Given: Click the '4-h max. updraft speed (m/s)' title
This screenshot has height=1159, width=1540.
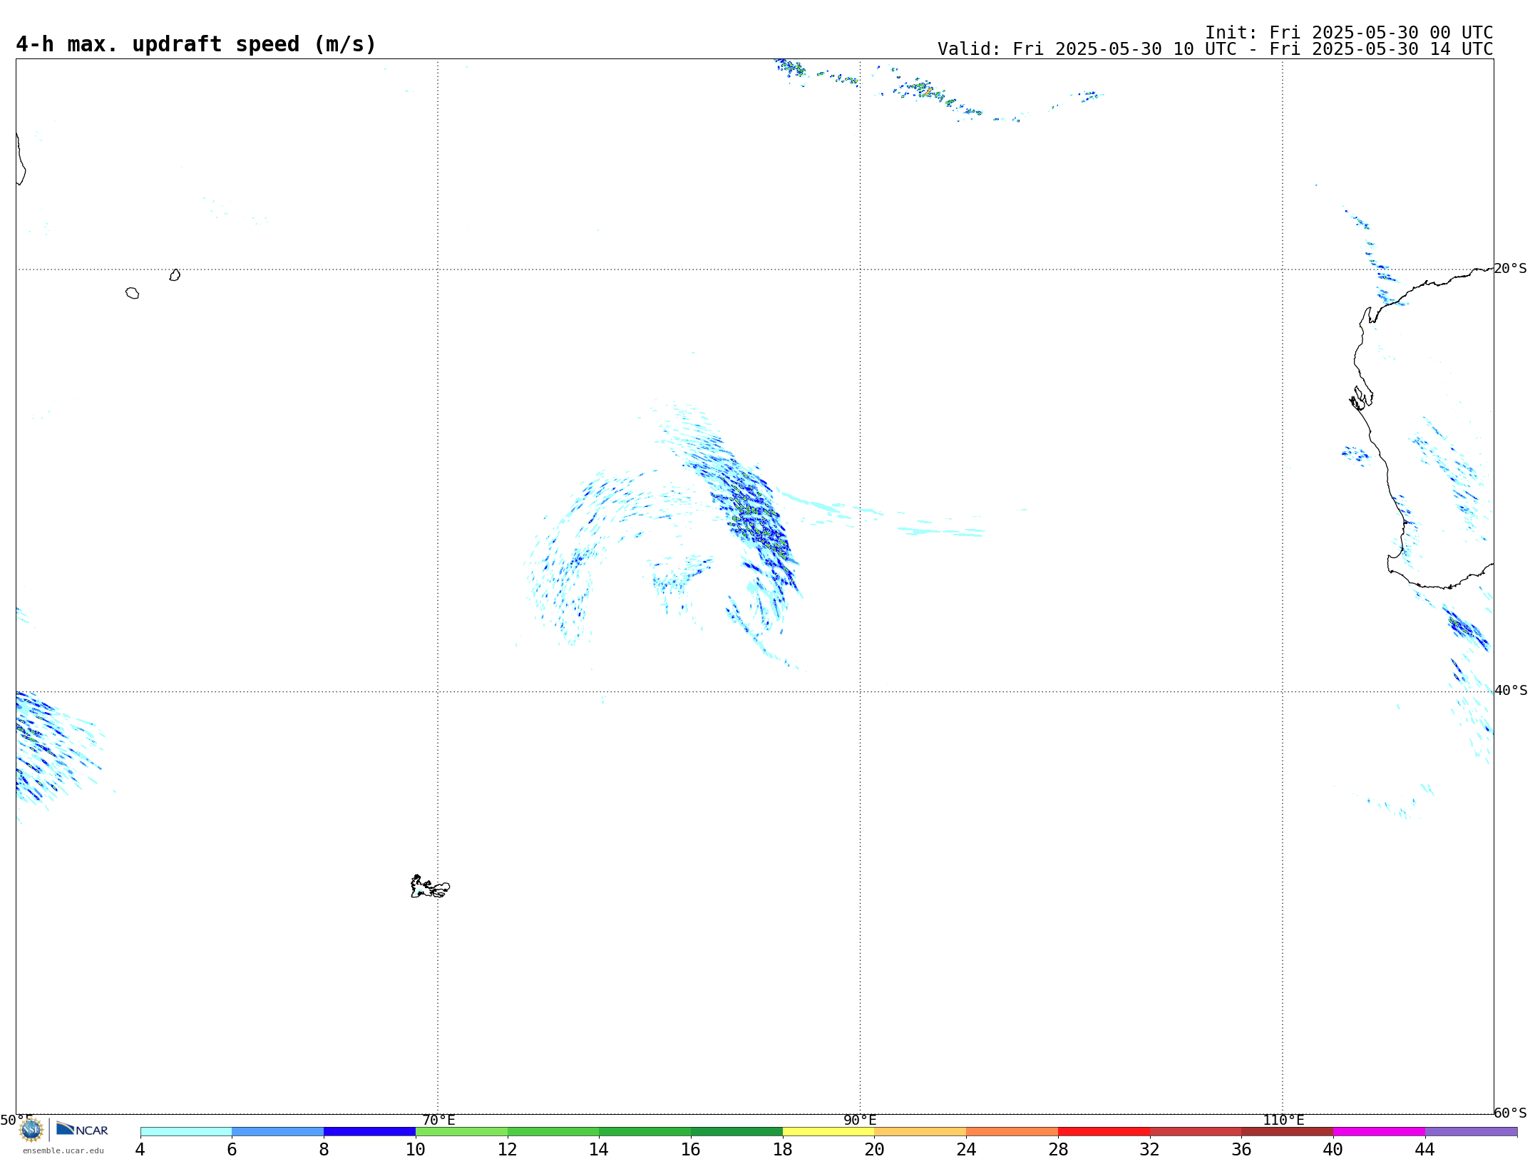Looking at the screenshot, I should coord(196,44).
